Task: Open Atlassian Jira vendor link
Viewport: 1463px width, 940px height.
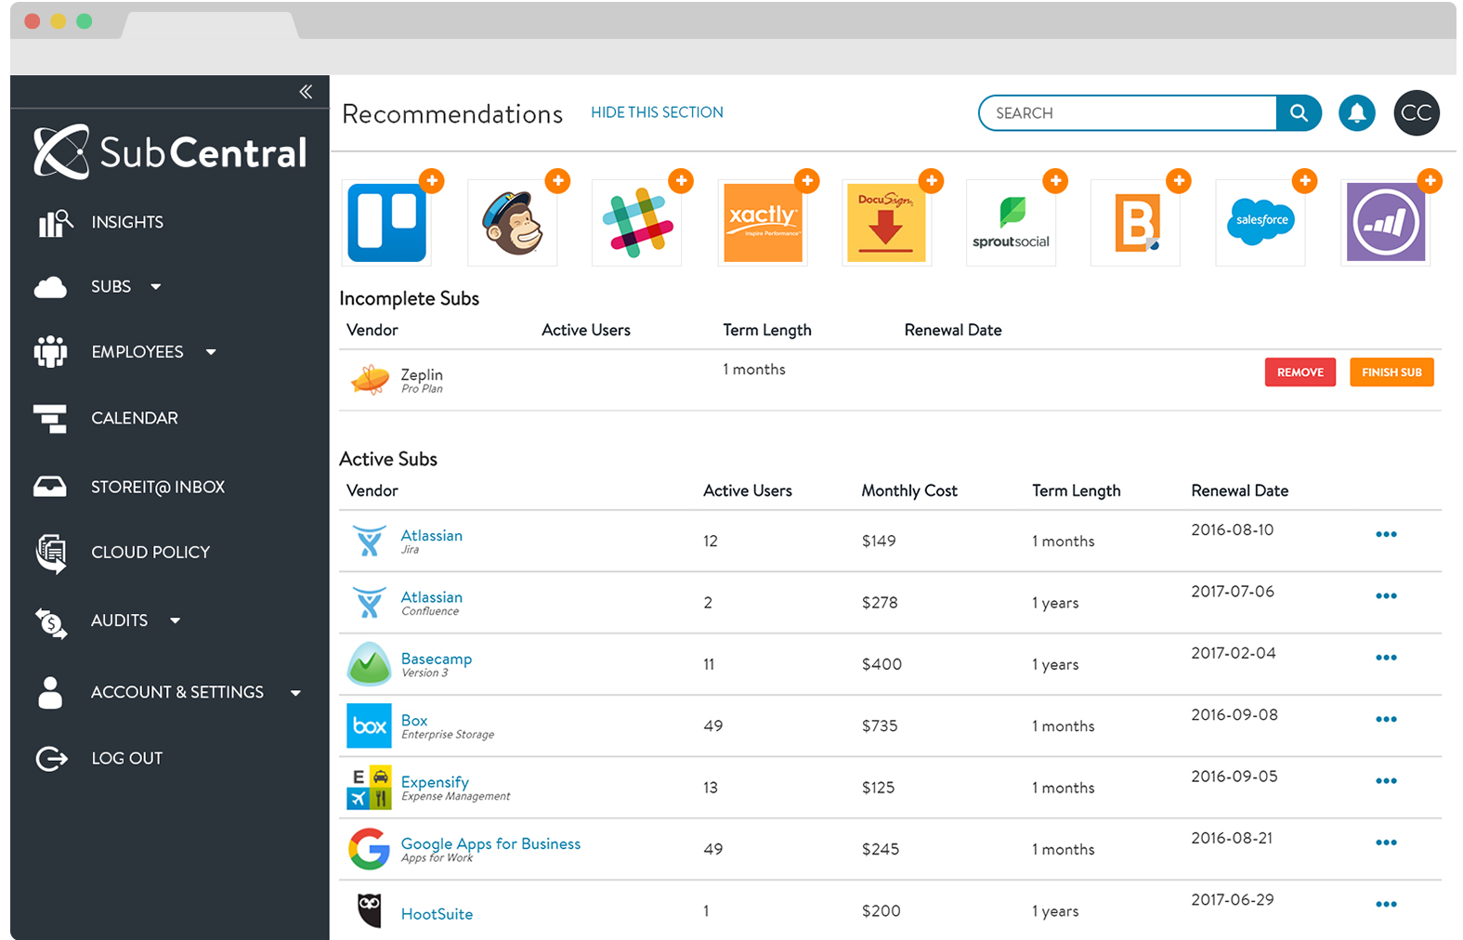Action: click(431, 536)
